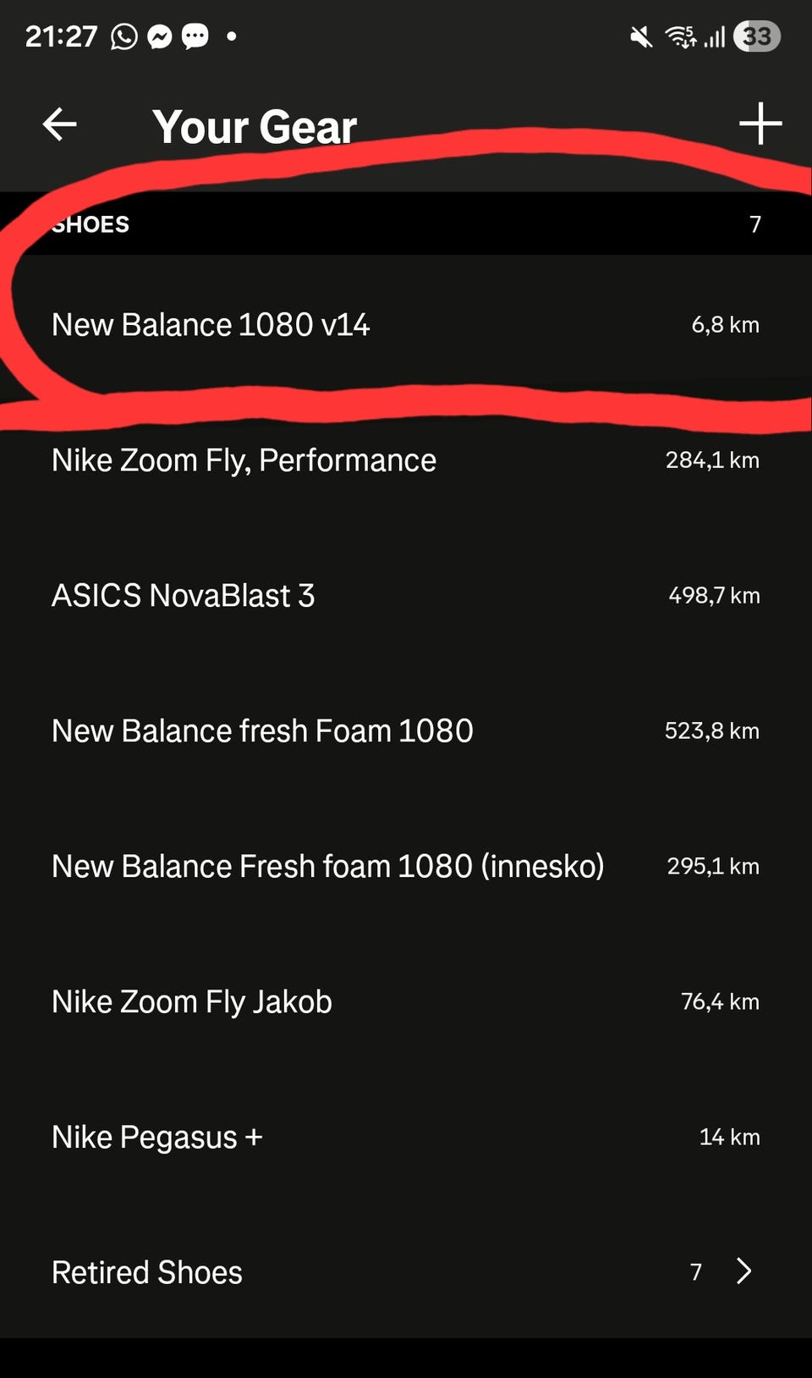Tap the back arrow icon
This screenshot has height=1378, width=812.
[x=59, y=124]
